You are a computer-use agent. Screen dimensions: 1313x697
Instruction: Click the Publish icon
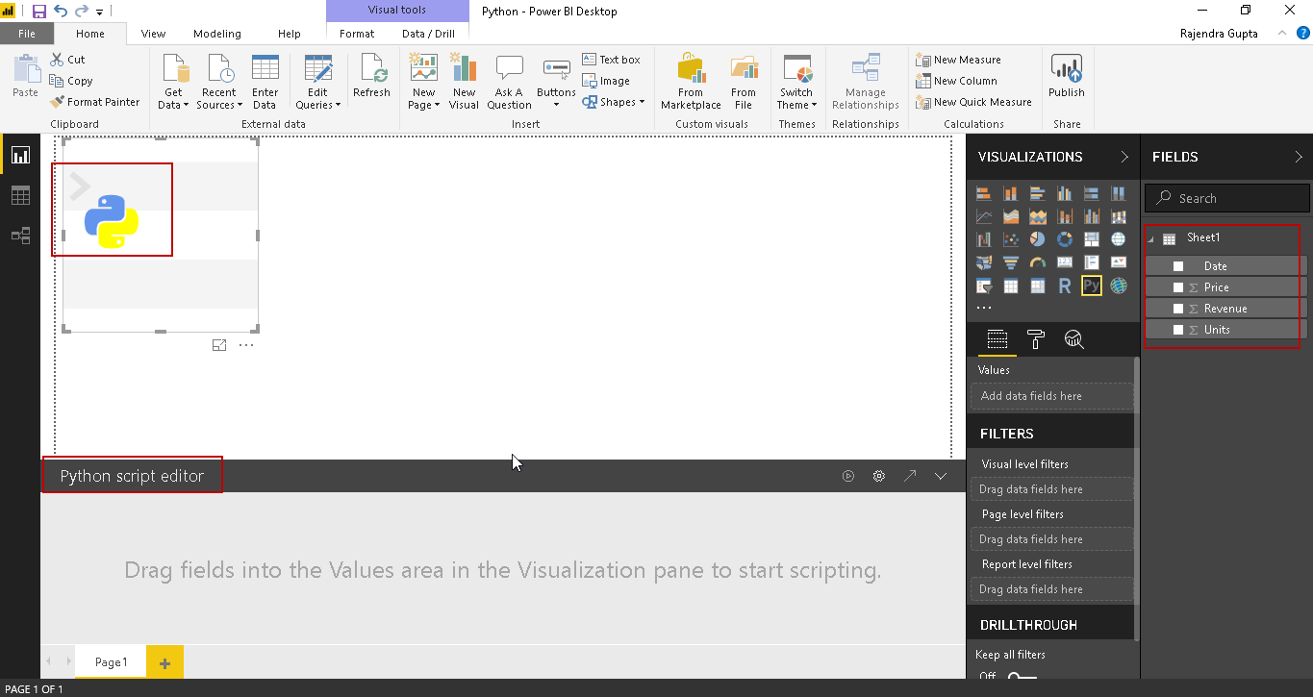[x=1066, y=77]
